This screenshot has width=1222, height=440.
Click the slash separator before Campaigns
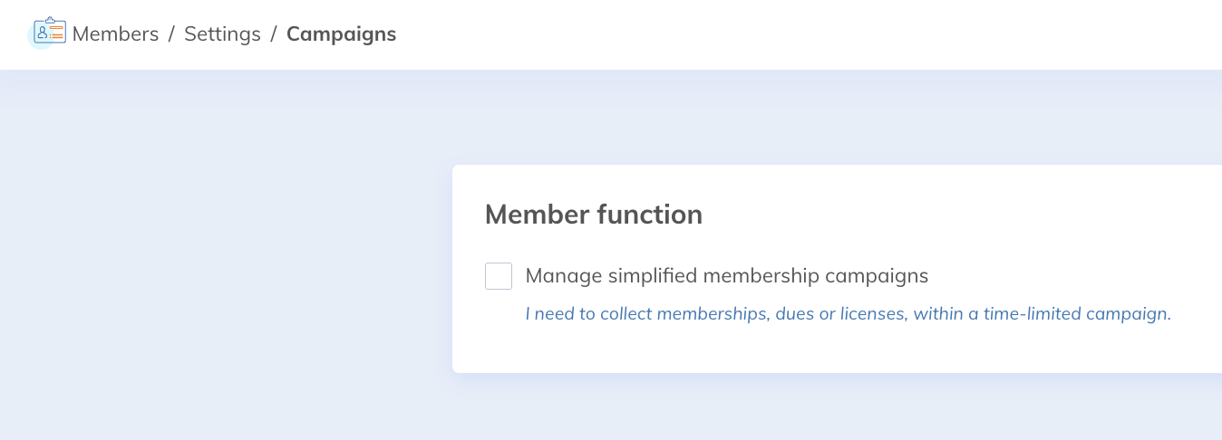pyautogui.click(x=274, y=34)
